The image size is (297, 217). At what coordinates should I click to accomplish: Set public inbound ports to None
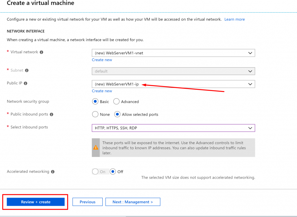click(x=95, y=114)
